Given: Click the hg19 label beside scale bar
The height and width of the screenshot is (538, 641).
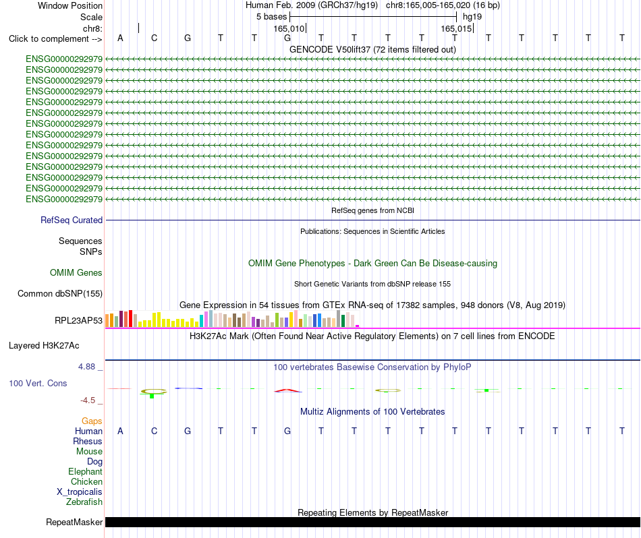Looking at the screenshot, I should point(472,17).
